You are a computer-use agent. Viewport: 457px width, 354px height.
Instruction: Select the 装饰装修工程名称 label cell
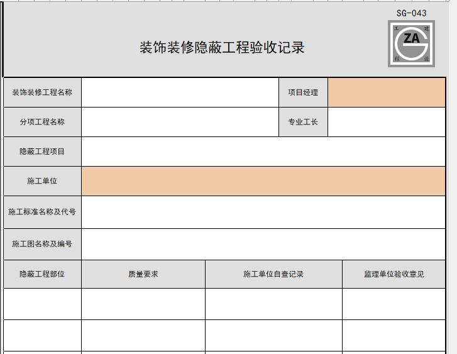[42, 92]
